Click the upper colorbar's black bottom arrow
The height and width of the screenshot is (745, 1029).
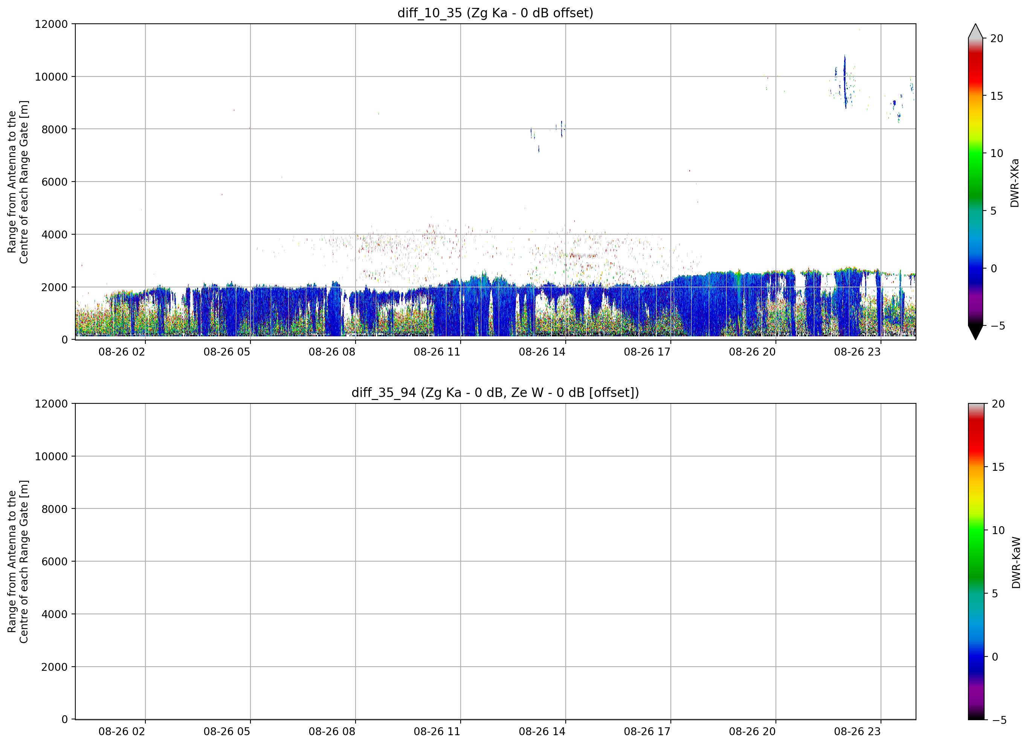tap(976, 333)
